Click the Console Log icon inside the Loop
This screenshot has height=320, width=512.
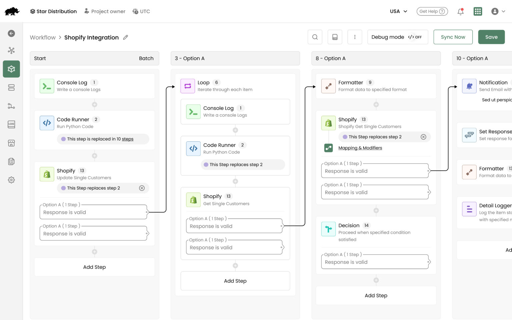193,112
